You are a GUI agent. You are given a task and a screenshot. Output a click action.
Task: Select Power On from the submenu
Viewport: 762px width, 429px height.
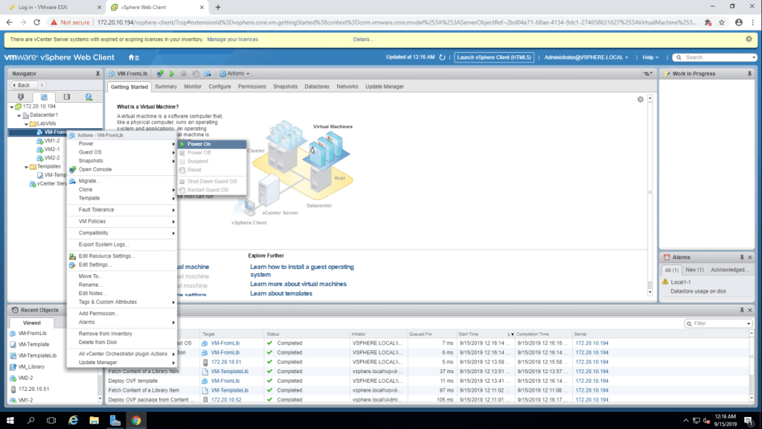(199, 144)
